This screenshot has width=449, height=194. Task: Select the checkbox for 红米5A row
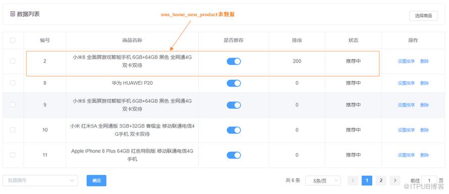click(13, 130)
